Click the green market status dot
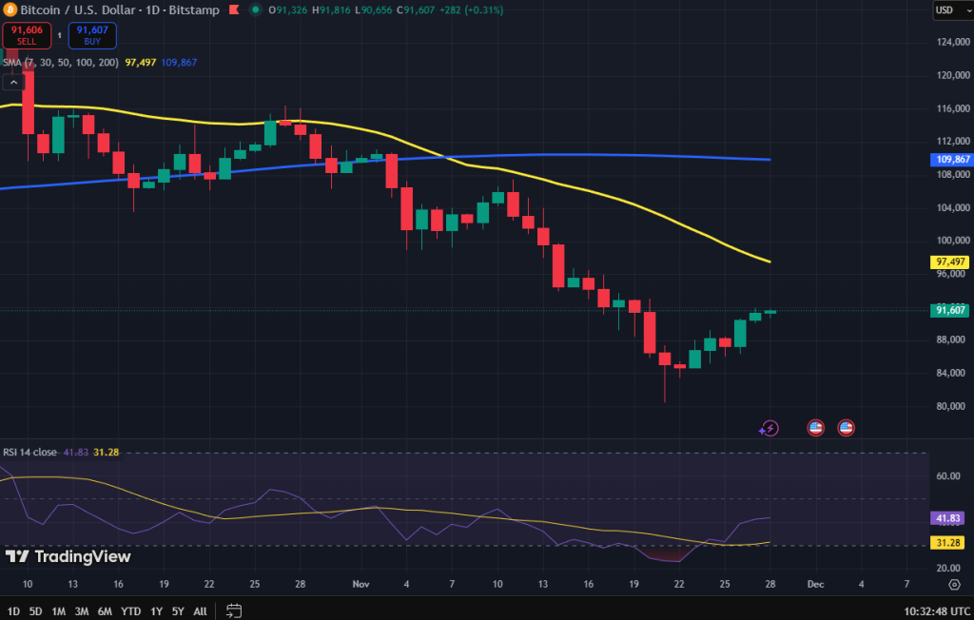 coord(255,10)
